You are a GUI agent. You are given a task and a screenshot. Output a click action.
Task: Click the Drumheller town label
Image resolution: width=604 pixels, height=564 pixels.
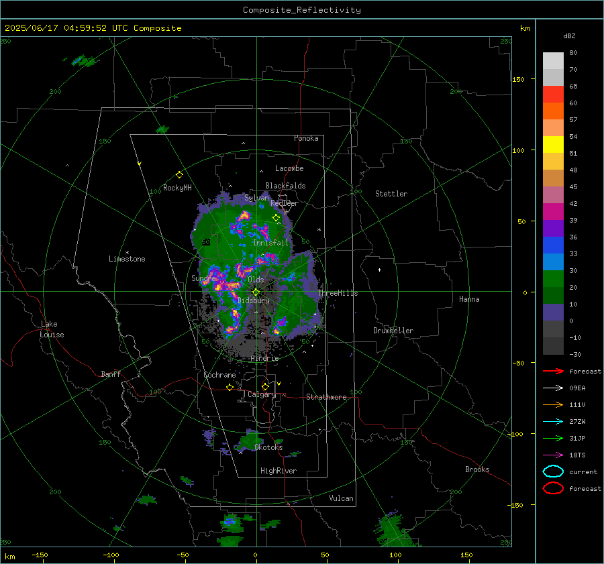tap(393, 331)
